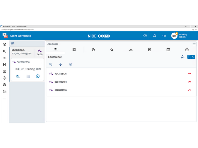Hang up conference participant 4242128126

[x=190, y=74]
